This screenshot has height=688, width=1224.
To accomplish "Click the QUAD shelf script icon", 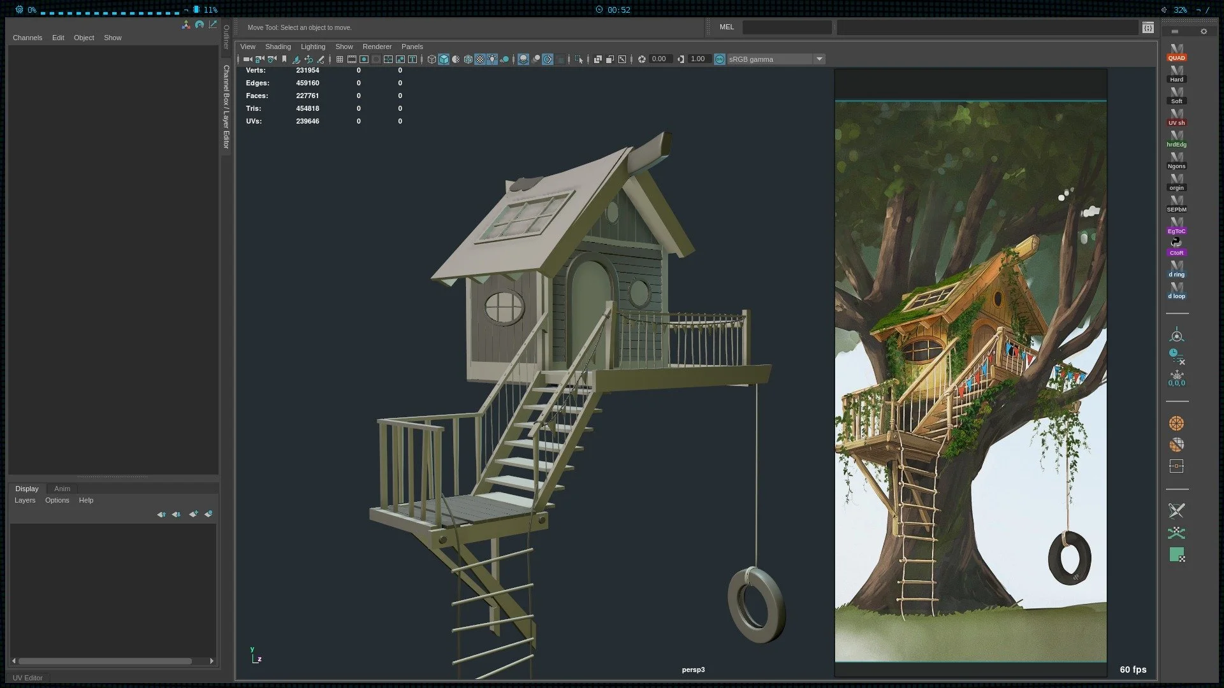I will (1176, 52).
